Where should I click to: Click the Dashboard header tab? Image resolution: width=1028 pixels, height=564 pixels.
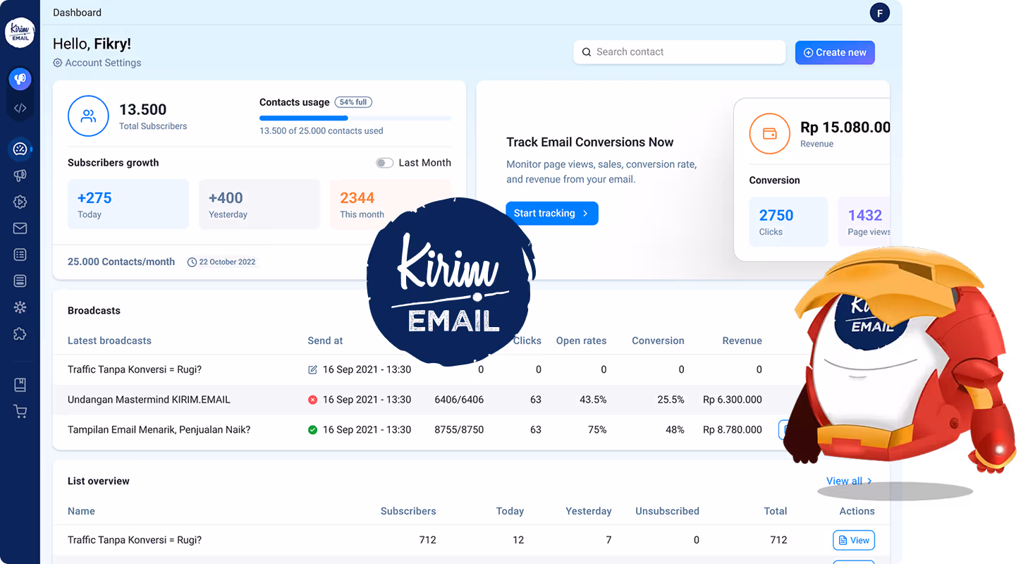click(77, 13)
